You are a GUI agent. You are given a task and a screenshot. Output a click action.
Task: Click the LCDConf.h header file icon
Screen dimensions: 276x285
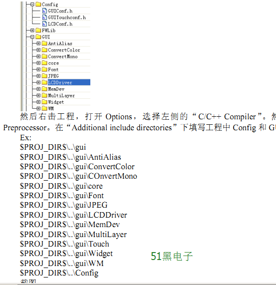coord(44,24)
